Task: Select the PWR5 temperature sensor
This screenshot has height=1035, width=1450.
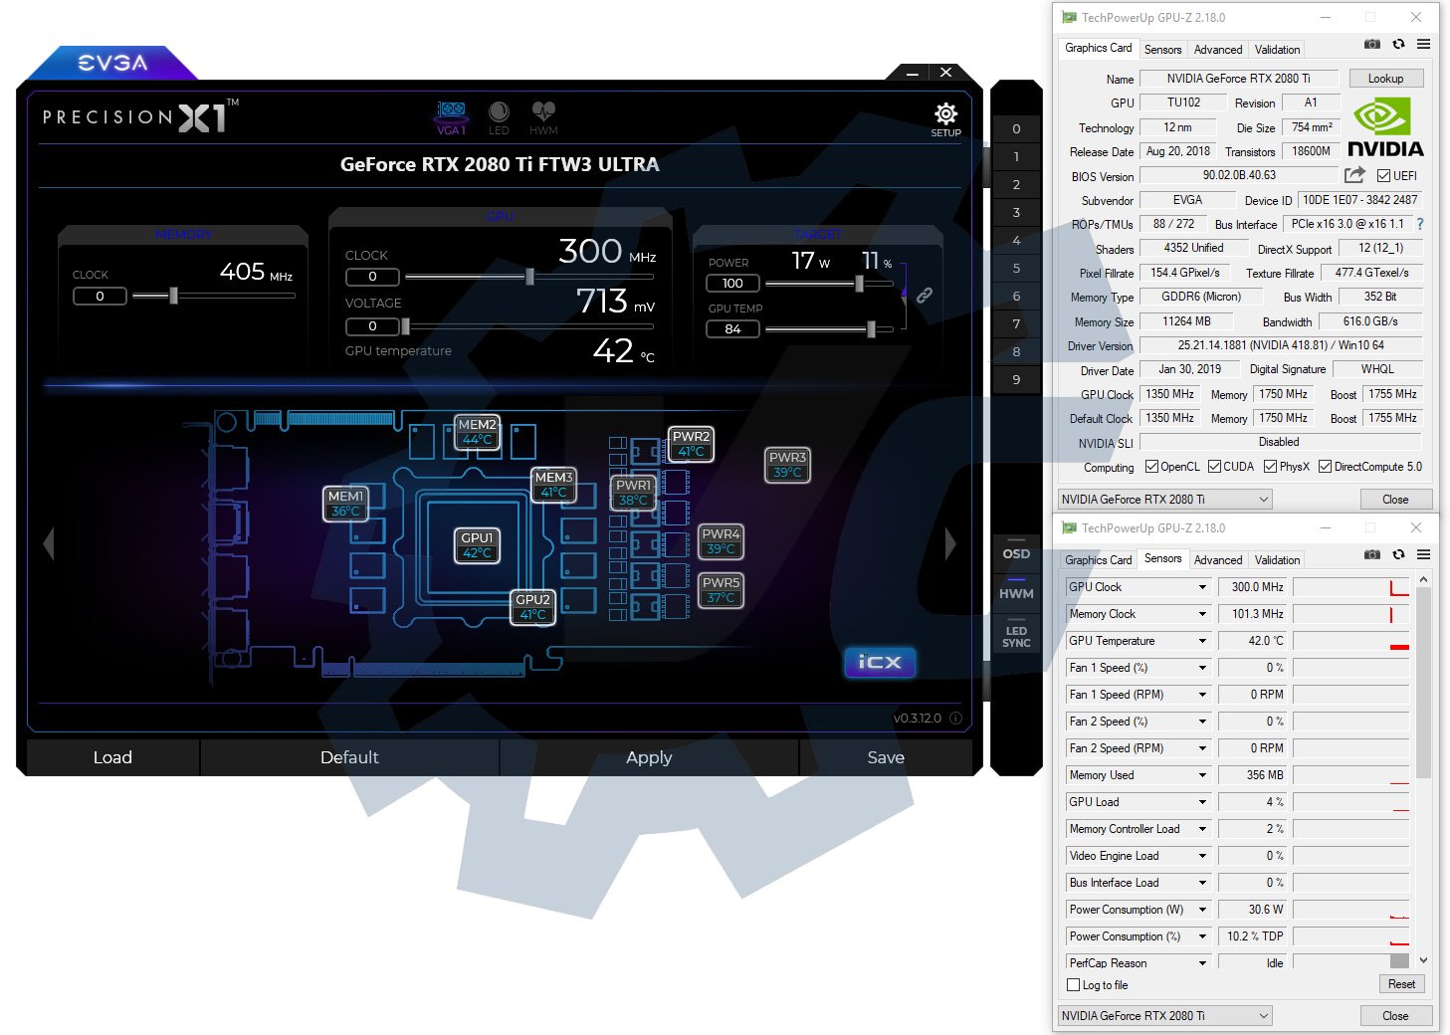Action: pos(721,589)
